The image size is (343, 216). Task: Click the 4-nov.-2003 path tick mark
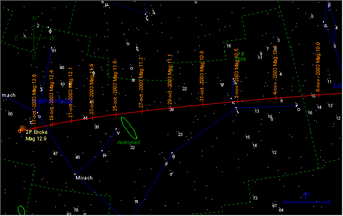pos(276,98)
